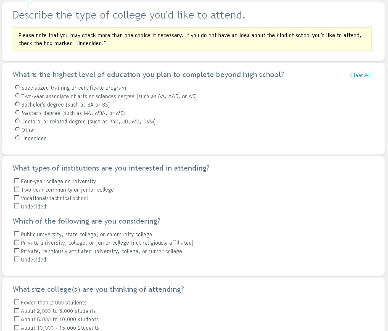The image size is (388, 331).
Task: Select Specialized training or certificate program option
Action: 17,88
